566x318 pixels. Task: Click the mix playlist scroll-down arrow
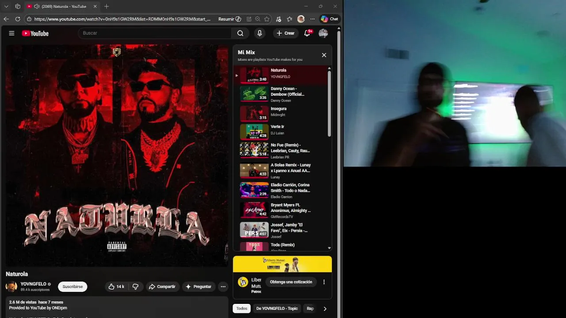point(329,248)
